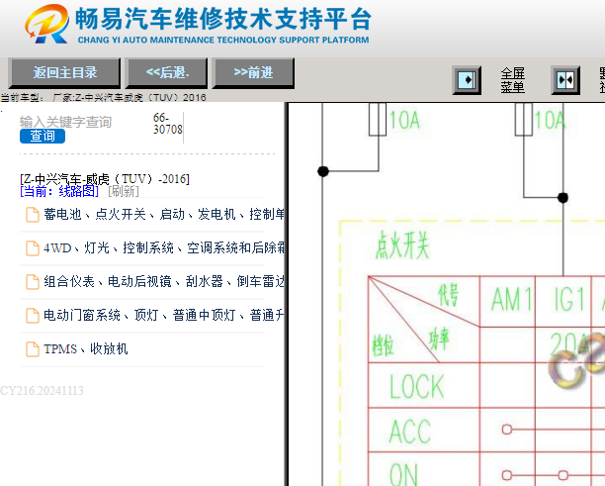Click the [Z-中兴汽车-威虎（TUV）-2016] heading

tap(105, 179)
